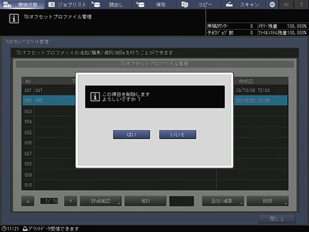Open the 保存 store tab
The width and height of the screenshot is (309, 232).
pos(155,4)
